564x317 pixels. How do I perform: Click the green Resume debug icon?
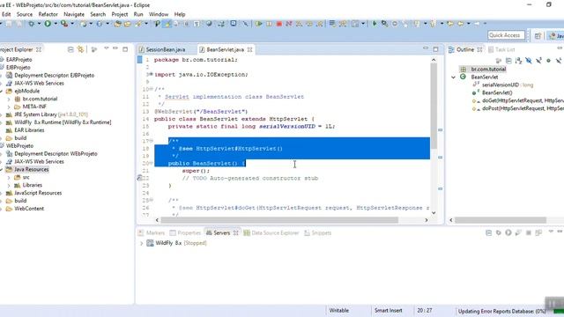258,24
